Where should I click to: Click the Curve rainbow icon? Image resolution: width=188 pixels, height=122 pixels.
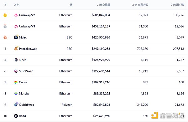[x=16, y=82]
